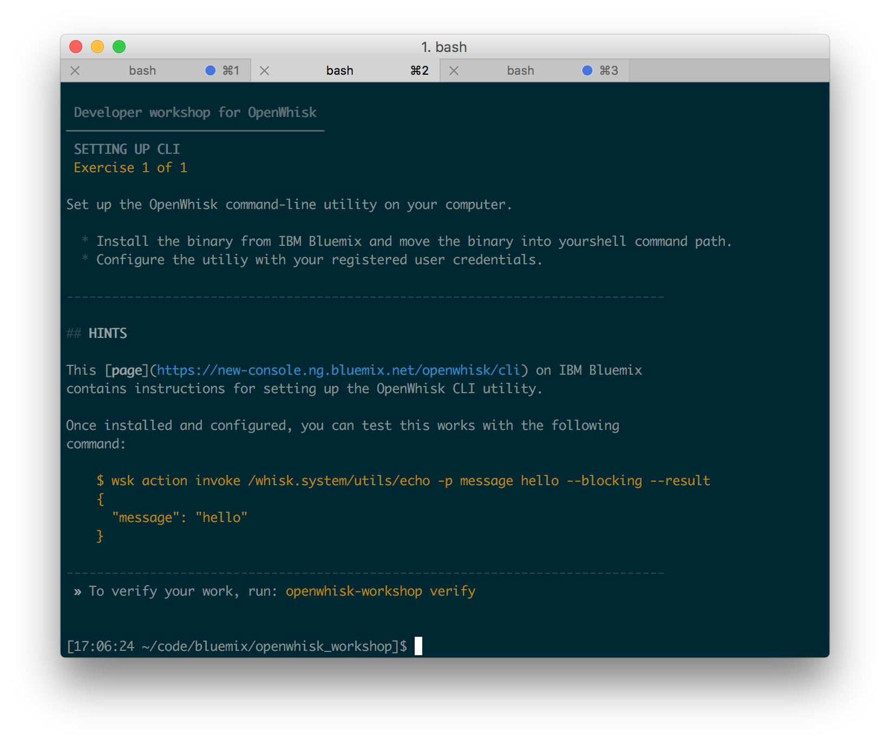
Task: Click the ⌘1 shortcut indicator
Action: pyautogui.click(x=231, y=71)
